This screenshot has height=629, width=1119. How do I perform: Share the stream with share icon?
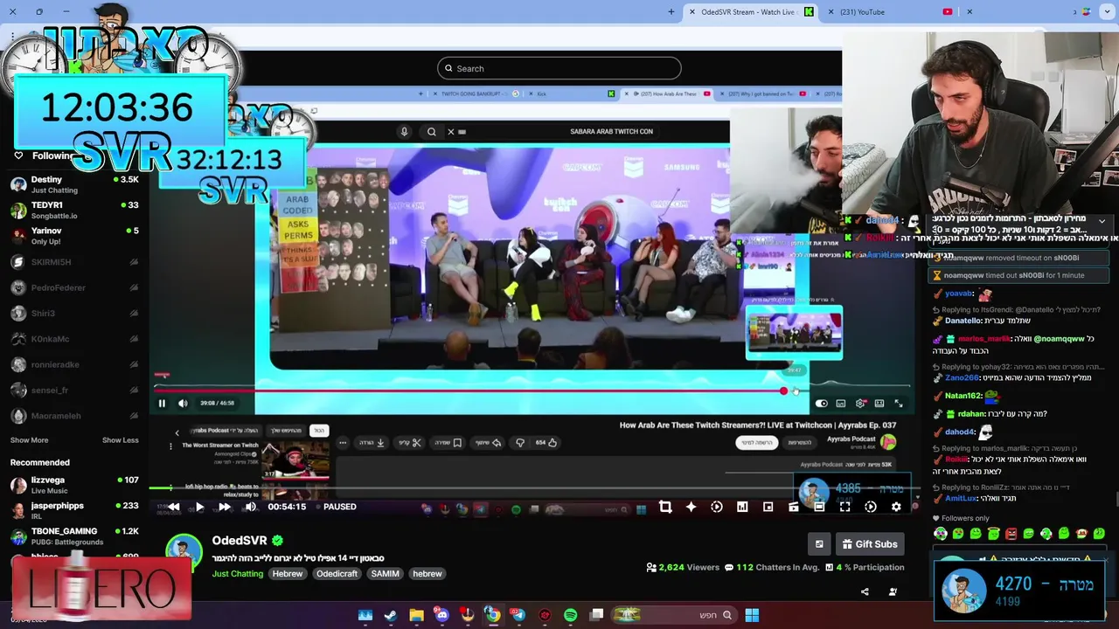tap(865, 591)
